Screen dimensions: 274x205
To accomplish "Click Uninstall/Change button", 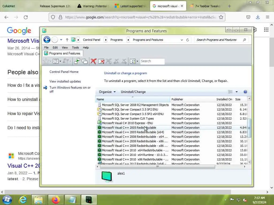I will click(133, 92).
